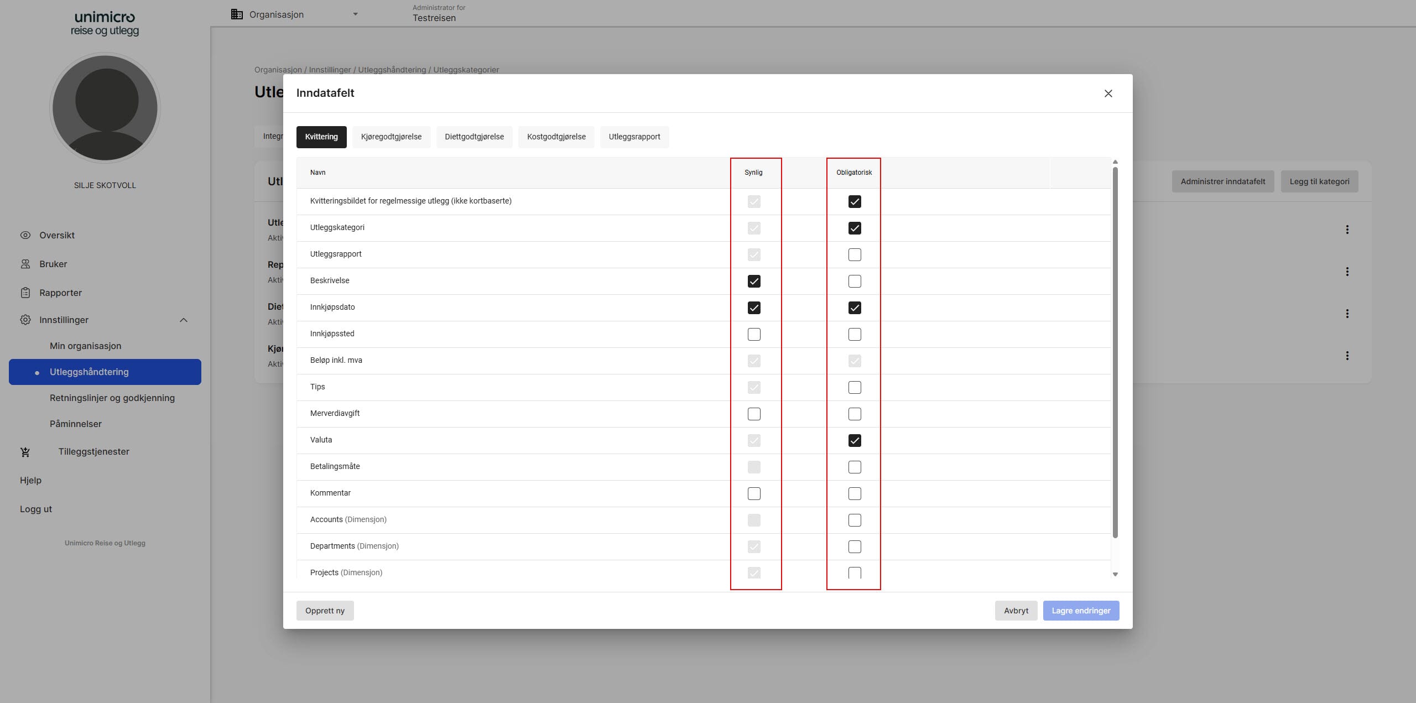Enable Obligatorisk checkbox for Innkjøpssted
Image resolution: width=1416 pixels, height=703 pixels.
[x=855, y=334]
